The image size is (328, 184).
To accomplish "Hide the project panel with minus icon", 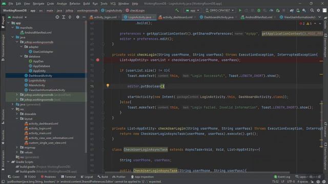I will click(x=84, y=17).
